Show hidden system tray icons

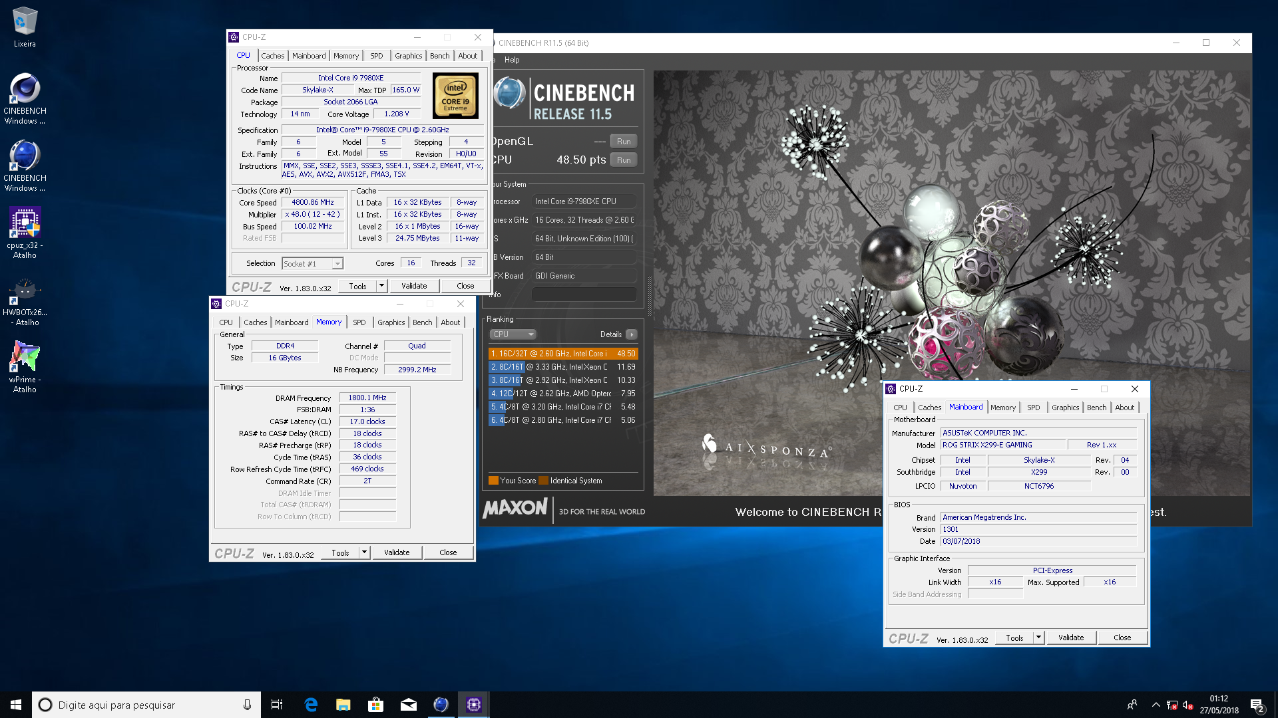pyautogui.click(x=1156, y=705)
